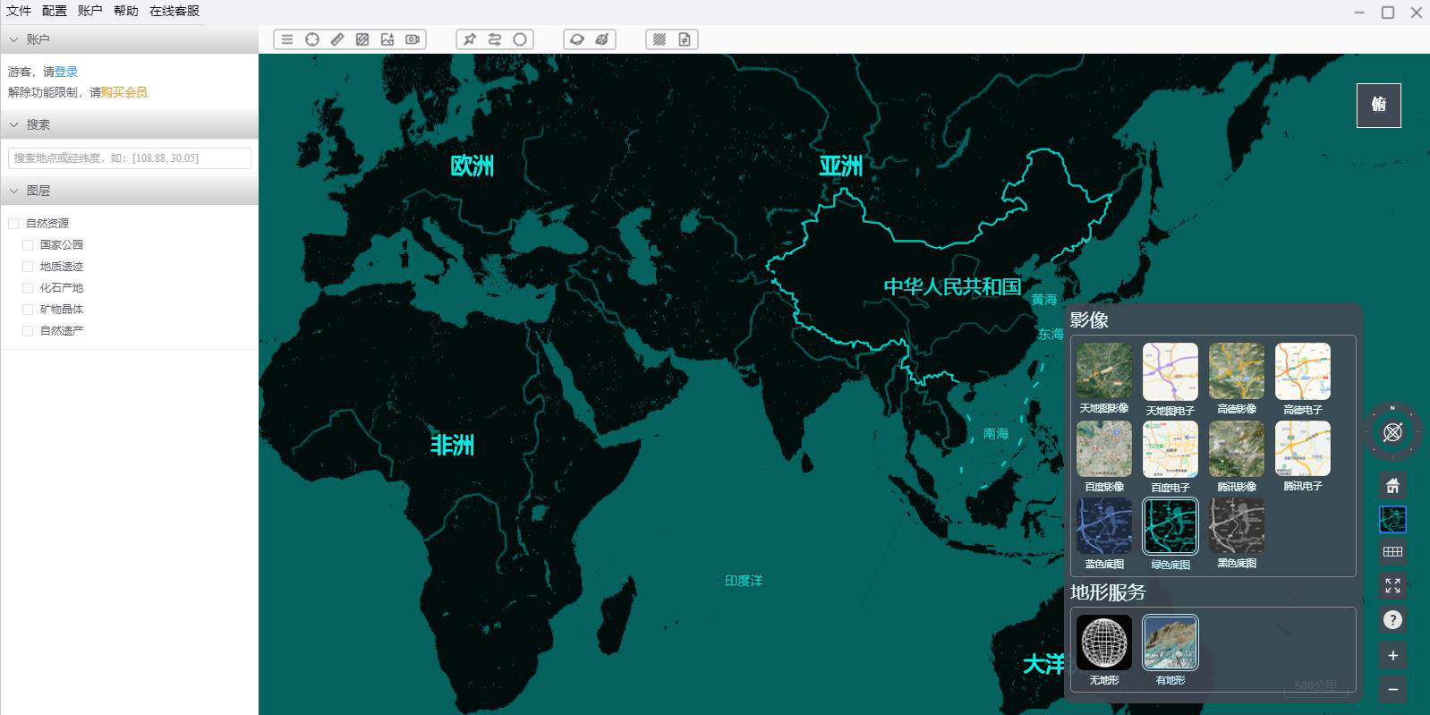Collapse the 账户 panel section
Screen dimensions: 1430x715
pos(14,39)
